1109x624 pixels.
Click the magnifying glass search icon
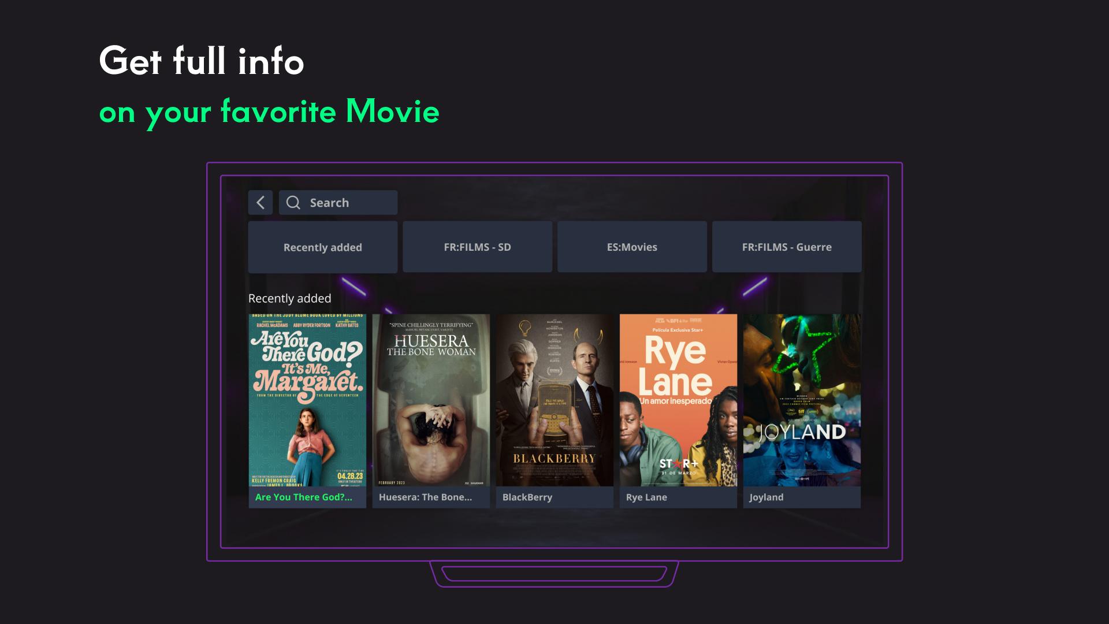pyautogui.click(x=293, y=203)
